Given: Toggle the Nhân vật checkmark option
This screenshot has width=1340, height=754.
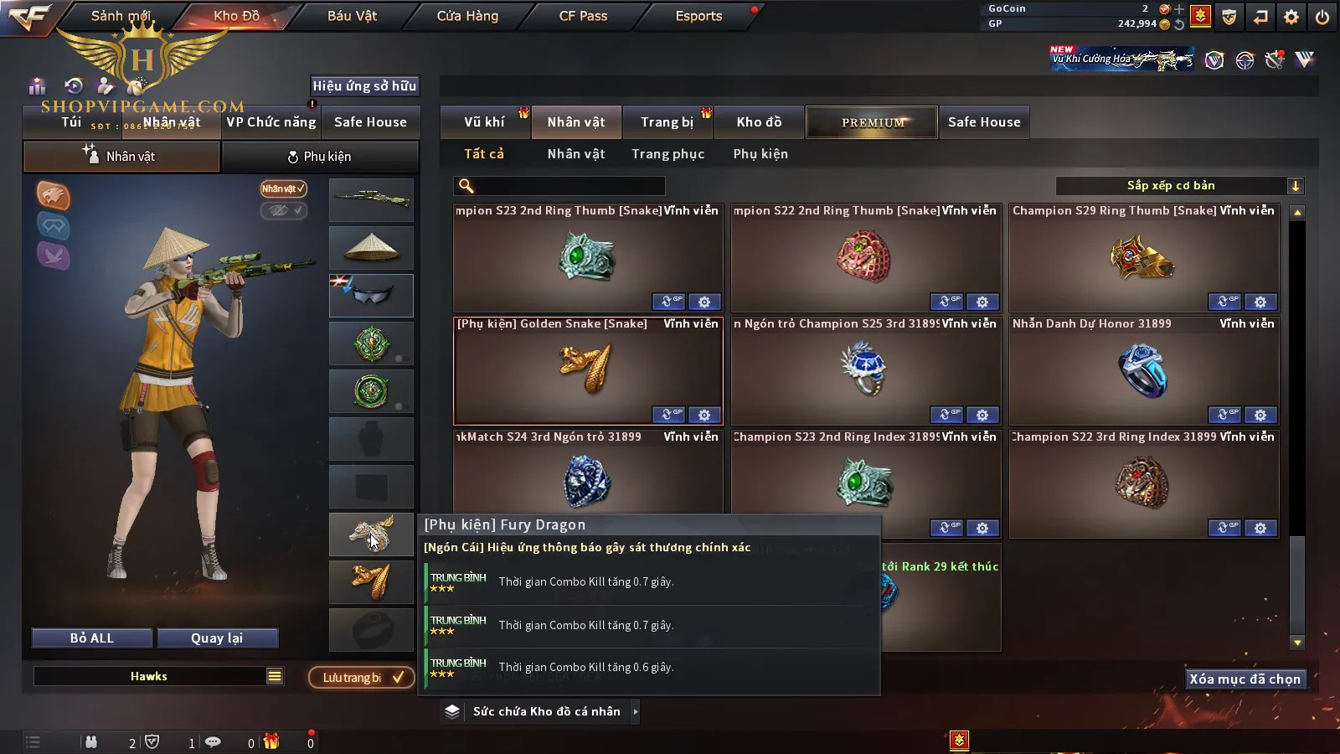Looking at the screenshot, I should pos(283,188).
